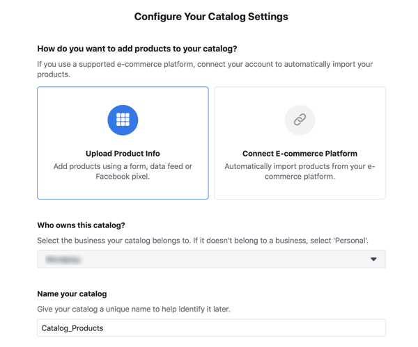
Task: Click 'Add products using a form' description
Action: [x=123, y=171]
